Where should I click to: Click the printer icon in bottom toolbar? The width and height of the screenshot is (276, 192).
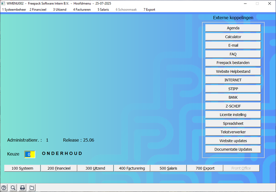[23, 188]
